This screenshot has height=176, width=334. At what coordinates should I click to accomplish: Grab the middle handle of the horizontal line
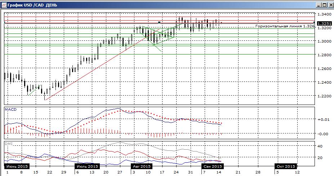coord(159,22)
